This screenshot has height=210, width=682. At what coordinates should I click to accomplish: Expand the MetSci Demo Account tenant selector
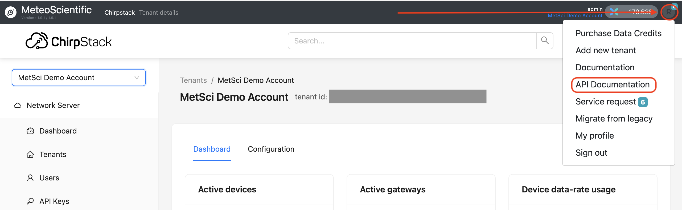tap(79, 78)
